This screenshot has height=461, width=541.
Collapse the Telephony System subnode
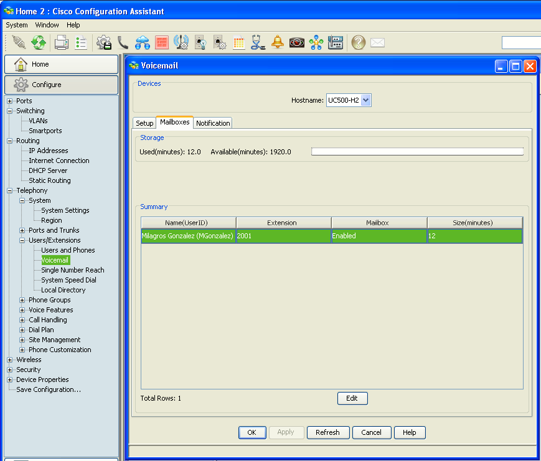[x=22, y=201]
